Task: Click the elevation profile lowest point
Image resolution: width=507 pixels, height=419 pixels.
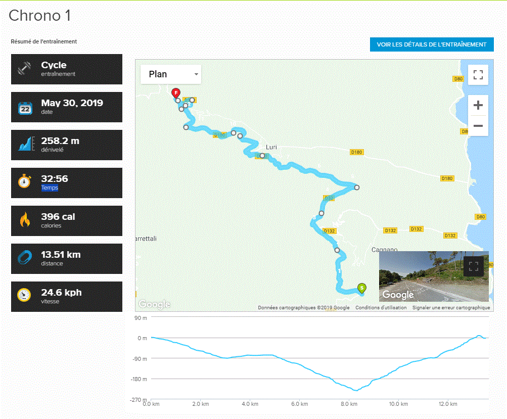Action: click(356, 390)
